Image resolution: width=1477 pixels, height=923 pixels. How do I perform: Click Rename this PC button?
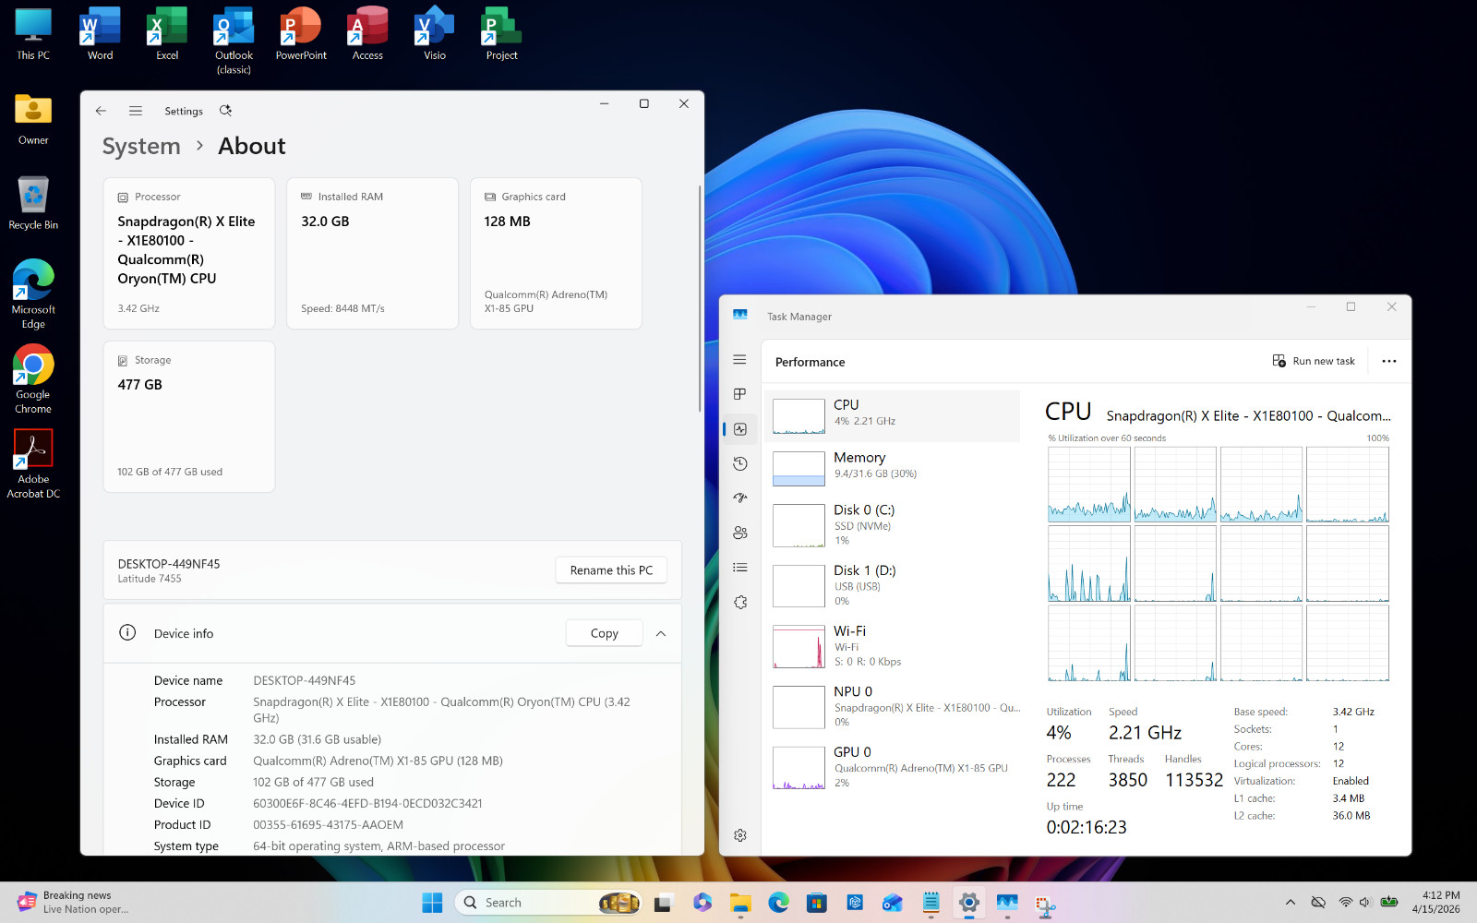tap(611, 570)
